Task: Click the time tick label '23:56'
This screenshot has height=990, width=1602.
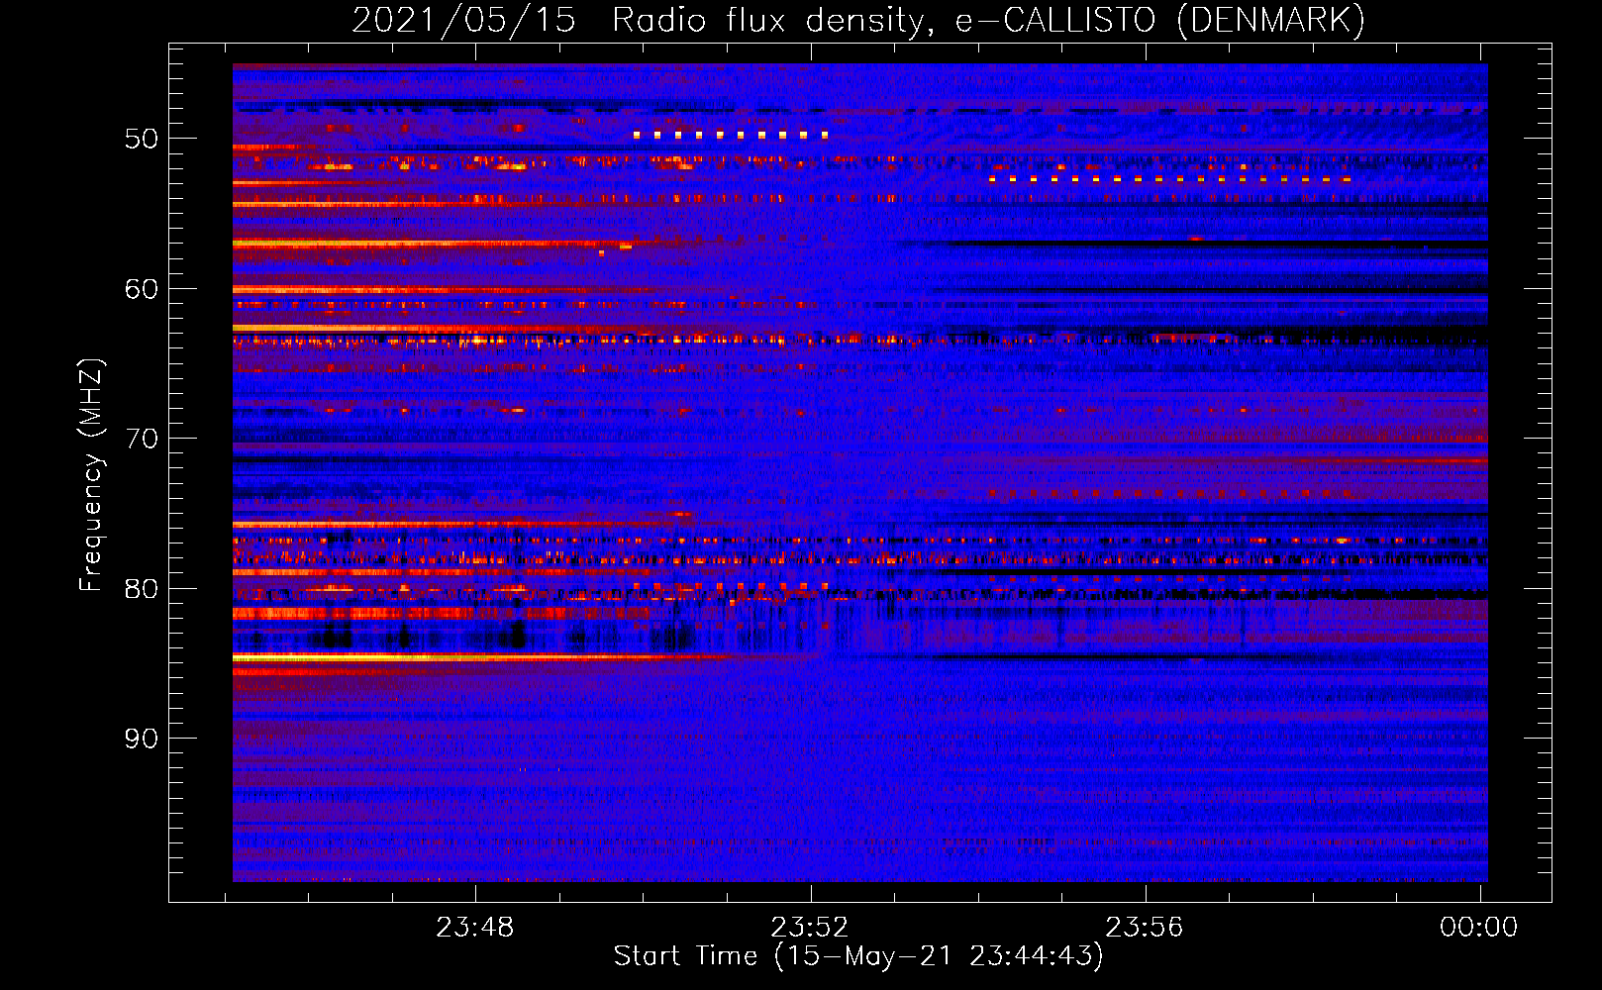Action: 1145,928
